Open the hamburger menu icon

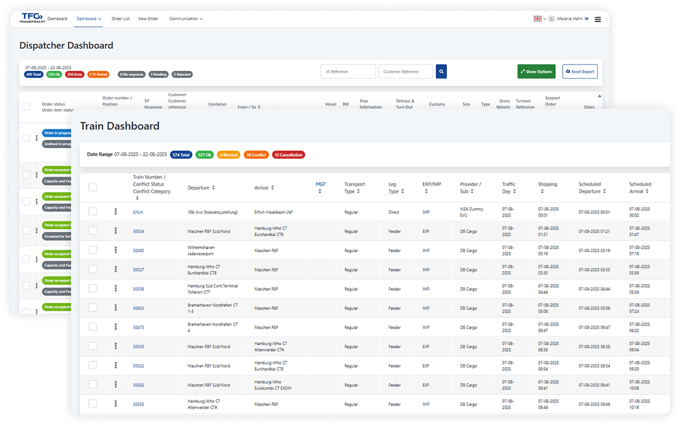pos(598,19)
